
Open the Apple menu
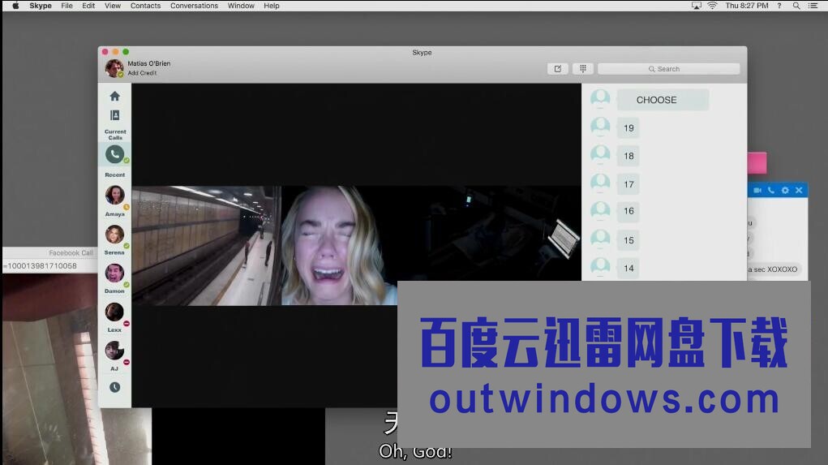[15, 6]
